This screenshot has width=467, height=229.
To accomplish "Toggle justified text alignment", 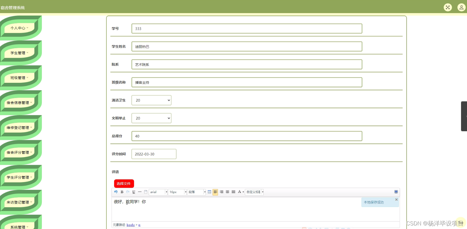I will (x=233, y=192).
